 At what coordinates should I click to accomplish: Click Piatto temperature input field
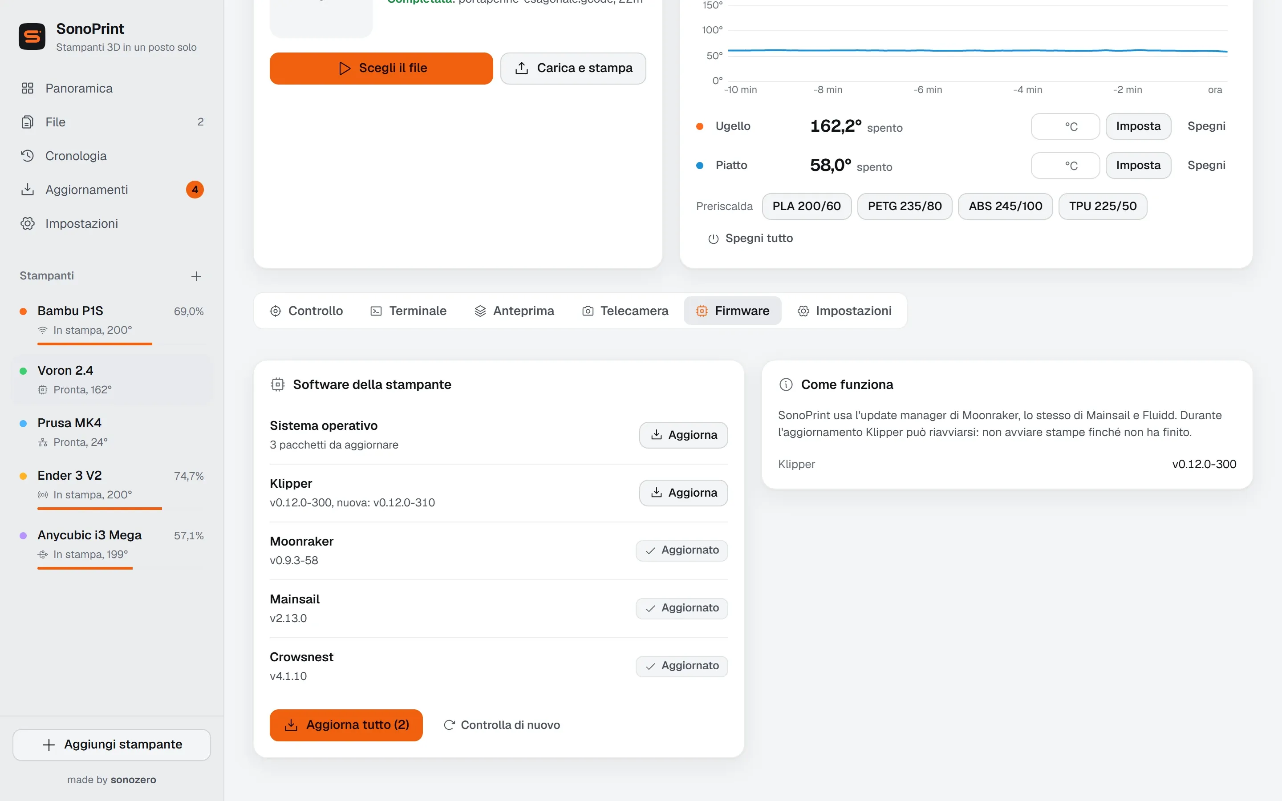point(1065,165)
